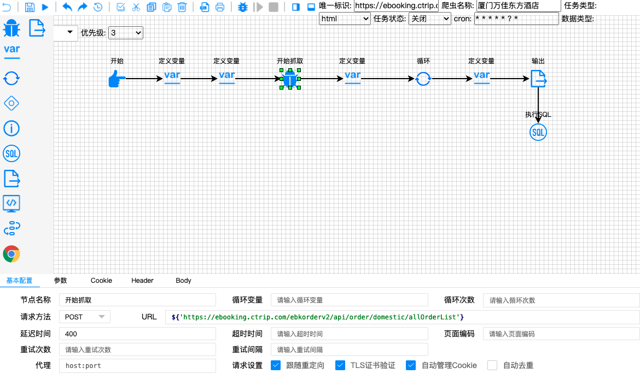Enable the 自动去重 checkbox
The image size is (640, 380).
(492, 365)
